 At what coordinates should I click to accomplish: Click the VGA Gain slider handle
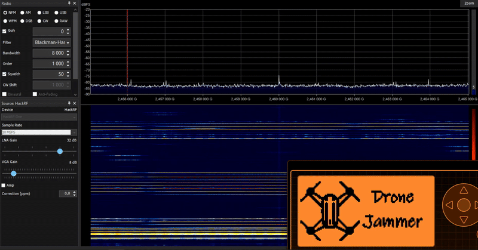pos(13,174)
